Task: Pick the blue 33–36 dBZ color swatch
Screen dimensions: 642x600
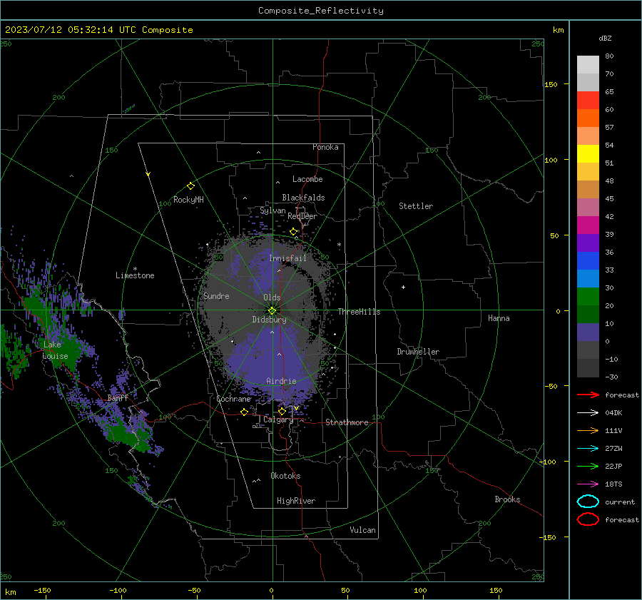Action: (588, 261)
